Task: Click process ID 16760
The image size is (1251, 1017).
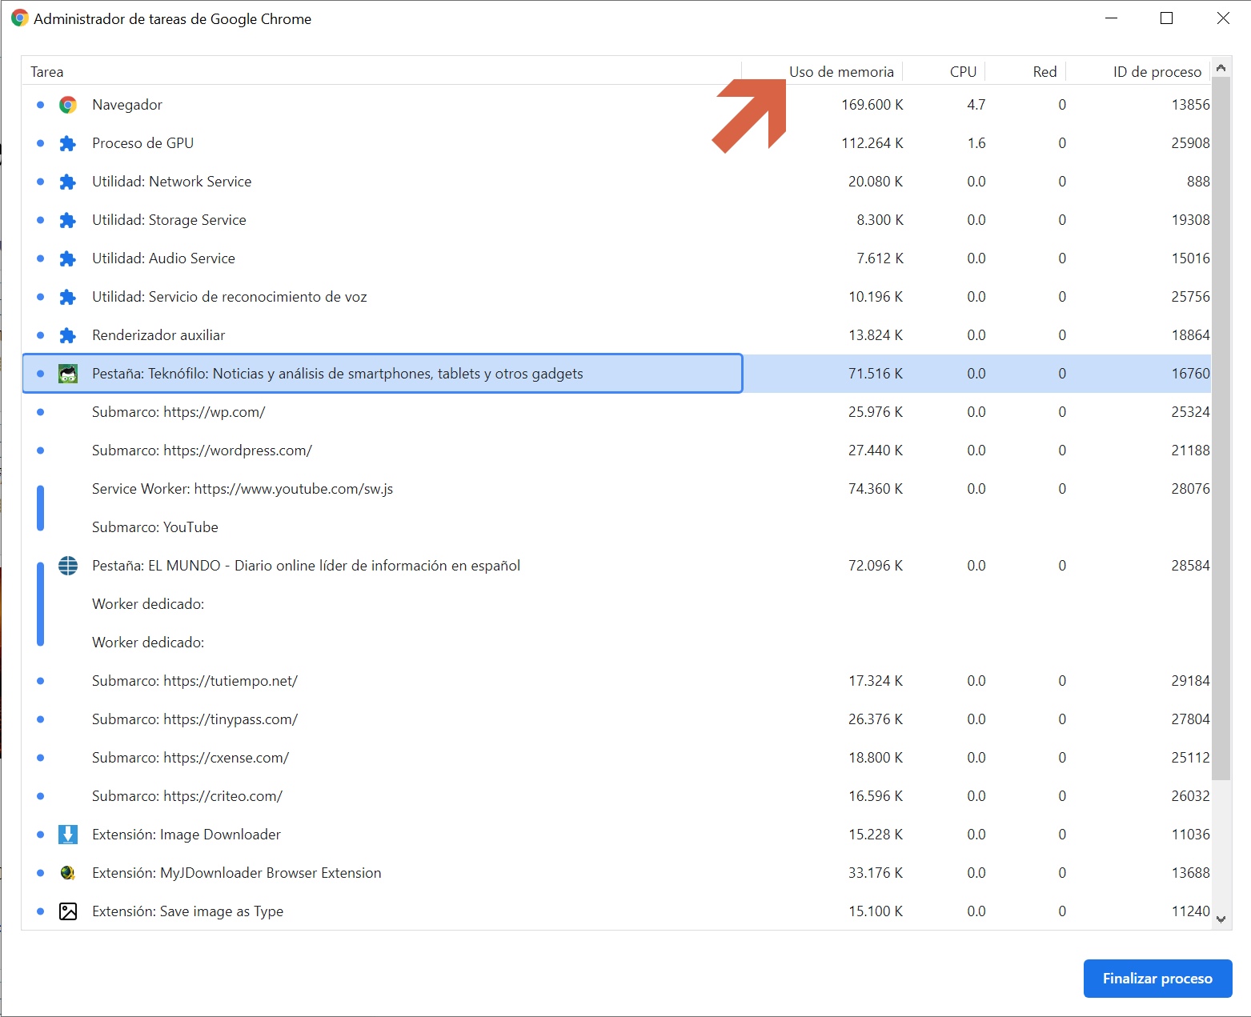Action: (x=1191, y=374)
